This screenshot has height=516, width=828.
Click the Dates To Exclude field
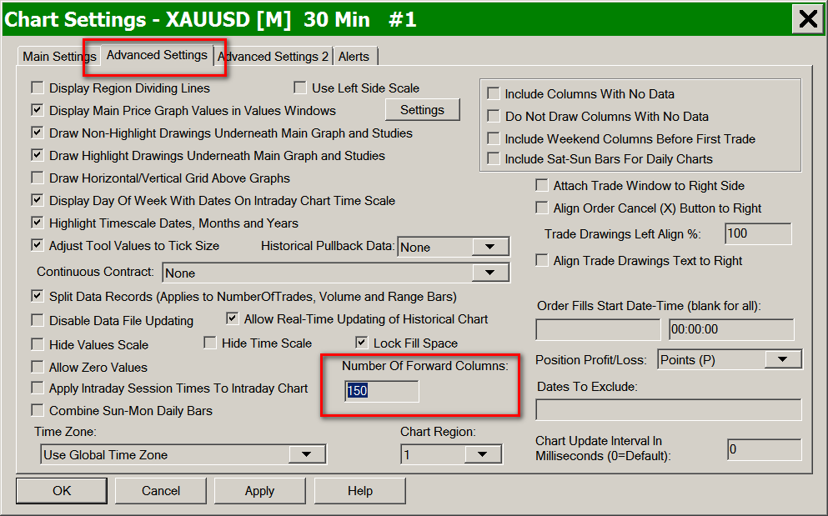pyautogui.click(x=669, y=410)
